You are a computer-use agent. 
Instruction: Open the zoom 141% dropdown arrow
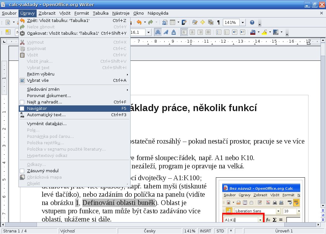pos(243,22)
